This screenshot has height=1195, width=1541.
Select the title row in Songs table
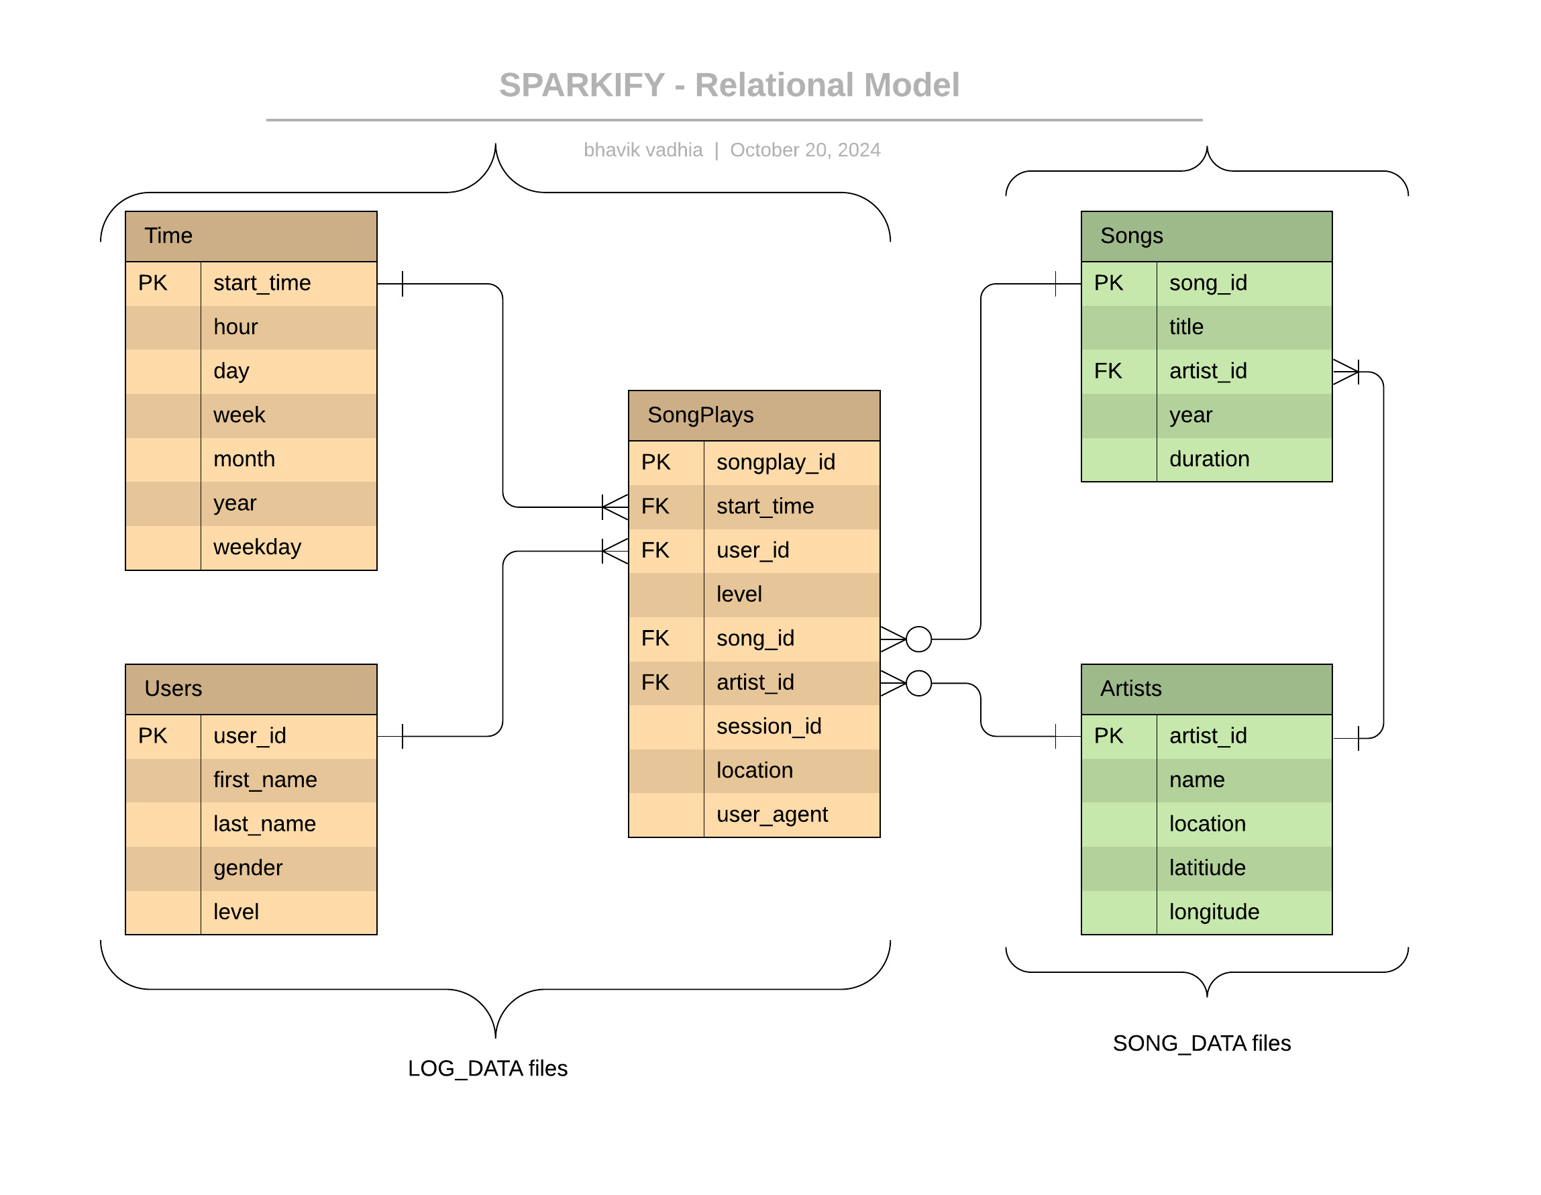[1206, 327]
